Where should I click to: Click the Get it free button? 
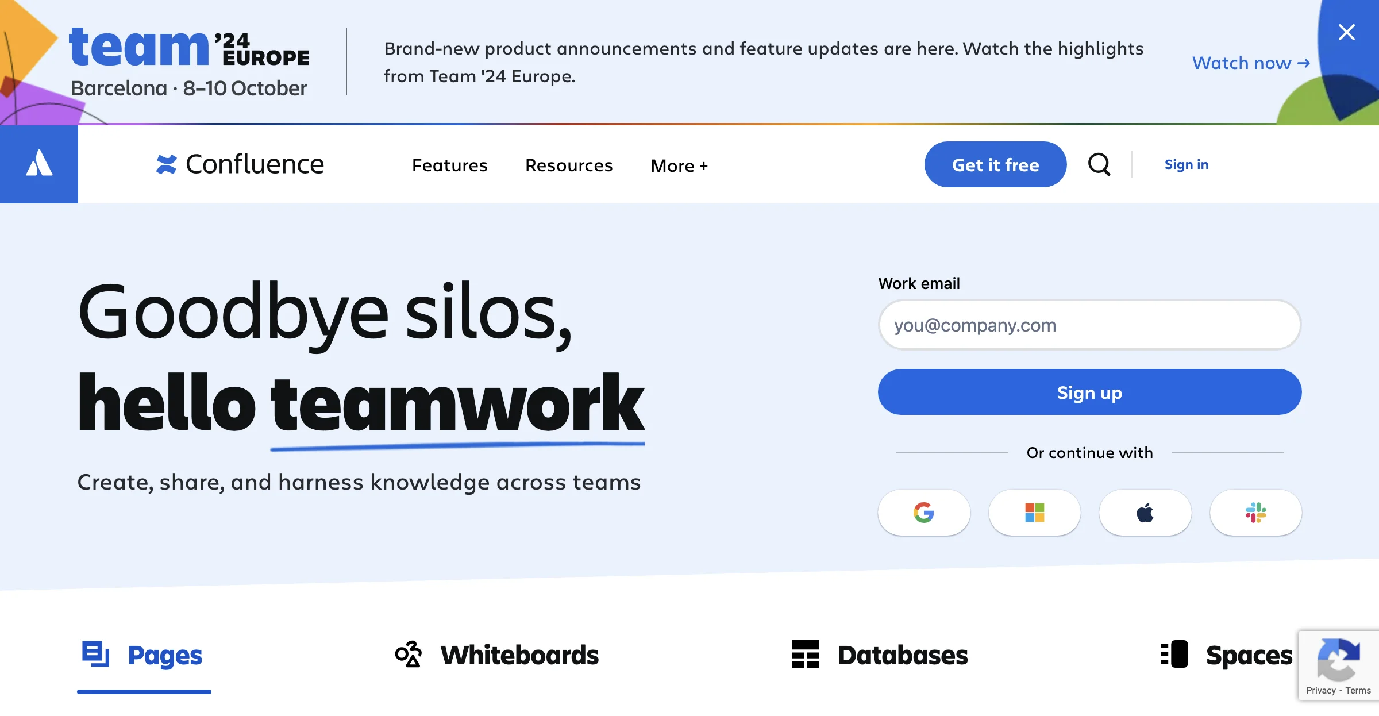(x=996, y=164)
